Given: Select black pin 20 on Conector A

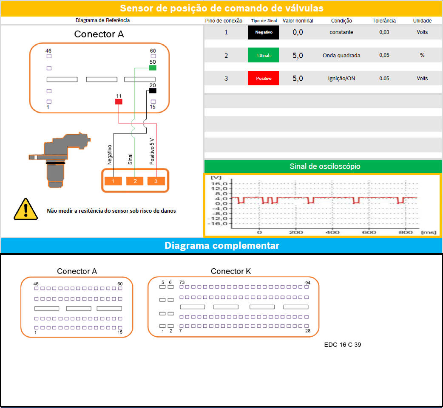Looking at the screenshot, I should (x=153, y=90).
